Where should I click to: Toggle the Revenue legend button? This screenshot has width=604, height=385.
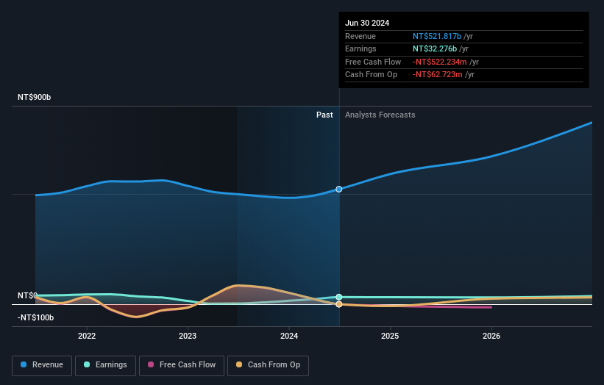pos(42,365)
